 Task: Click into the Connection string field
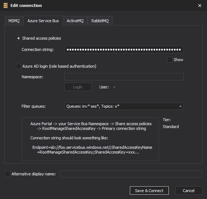(124, 49)
